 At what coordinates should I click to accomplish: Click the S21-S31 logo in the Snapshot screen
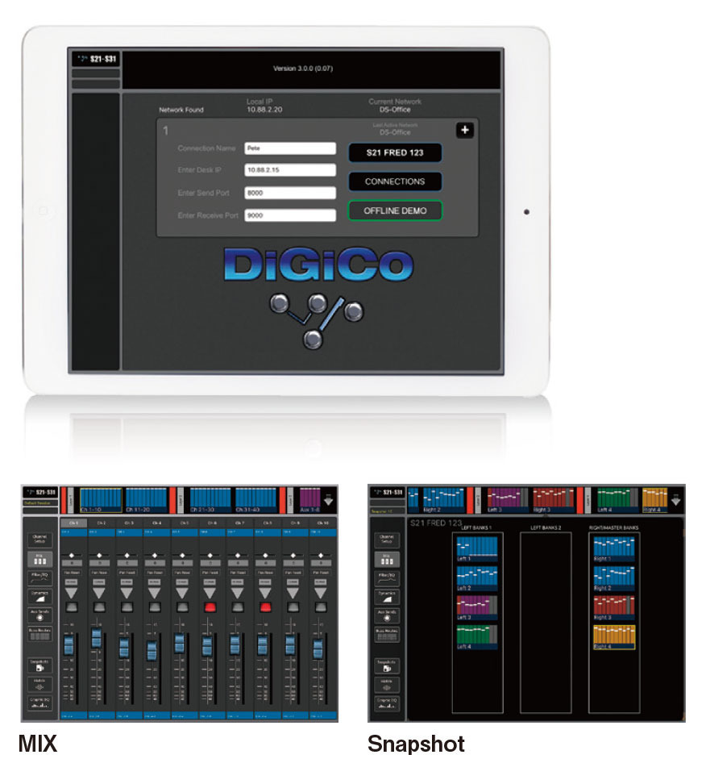point(388,493)
